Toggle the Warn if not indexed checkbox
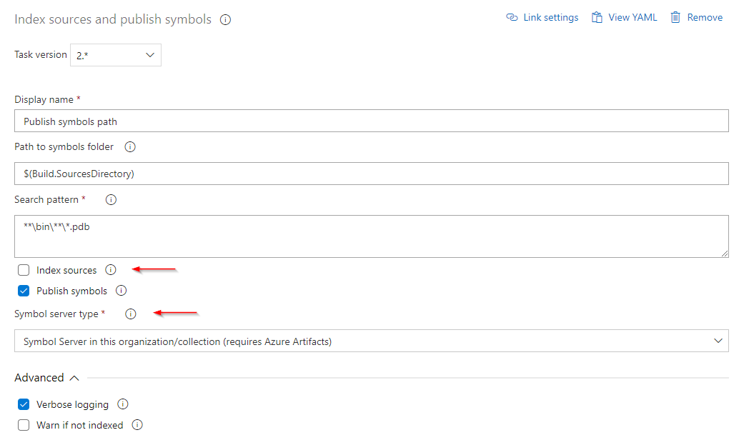The width and height of the screenshot is (739, 440). tap(23, 425)
